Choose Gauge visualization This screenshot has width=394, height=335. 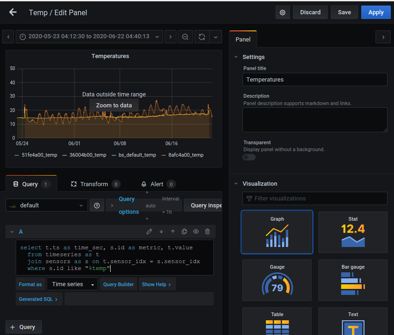coord(277,280)
